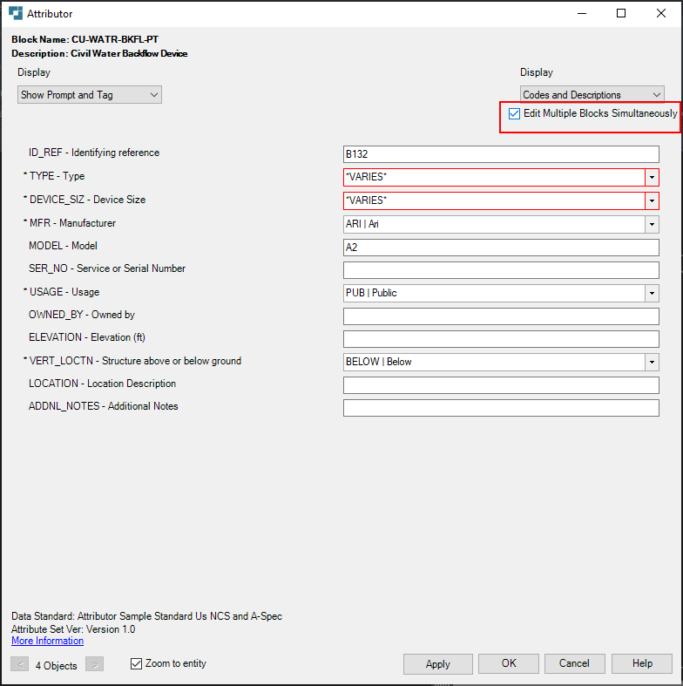The width and height of the screenshot is (683, 686).
Task: Expand the DEVICE_SIZ dropdown arrow
Action: pyautogui.click(x=652, y=200)
